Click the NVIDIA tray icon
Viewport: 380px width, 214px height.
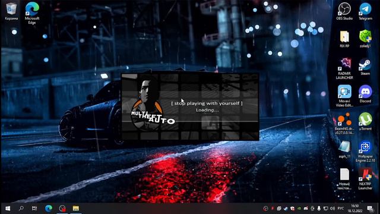299,209
